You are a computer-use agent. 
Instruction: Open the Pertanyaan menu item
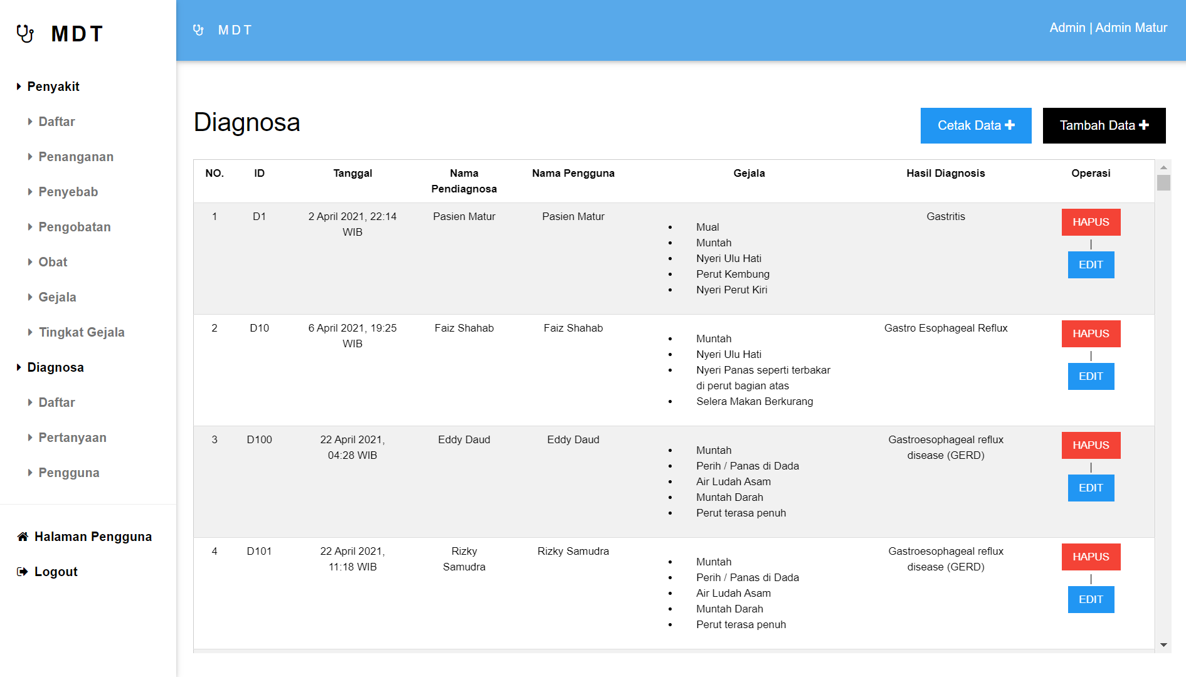[x=72, y=438]
